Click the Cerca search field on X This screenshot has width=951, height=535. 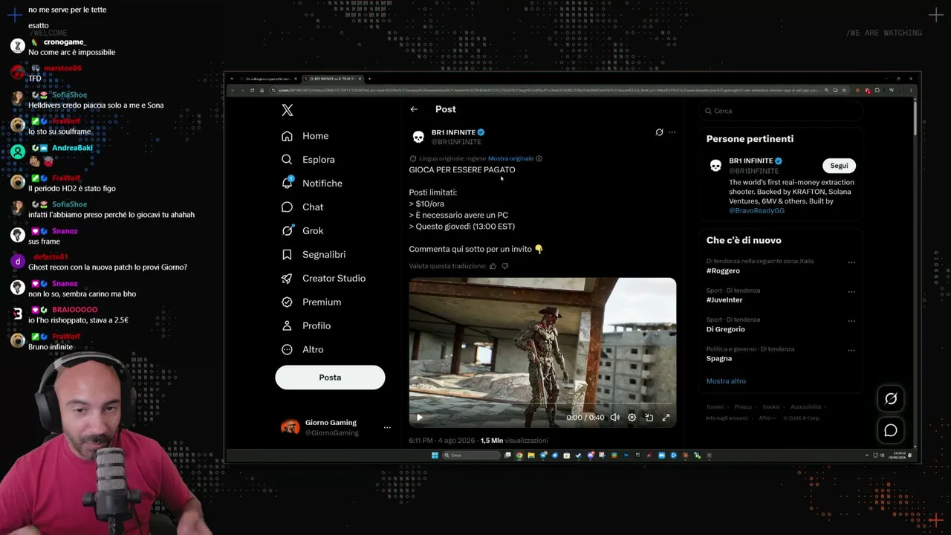(x=780, y=111)
